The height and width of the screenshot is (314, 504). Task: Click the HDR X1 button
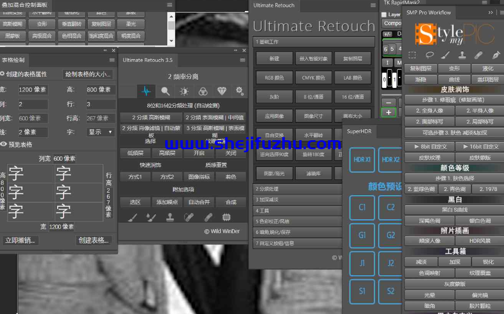click(362, 160)
